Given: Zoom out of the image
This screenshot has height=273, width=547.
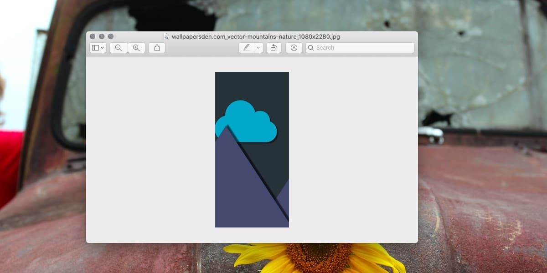Looking at the screenshot, I should pyautogui.click(x=119, y=48).
